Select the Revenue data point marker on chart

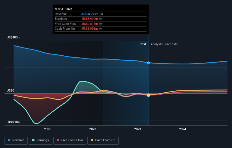point(148,63)
